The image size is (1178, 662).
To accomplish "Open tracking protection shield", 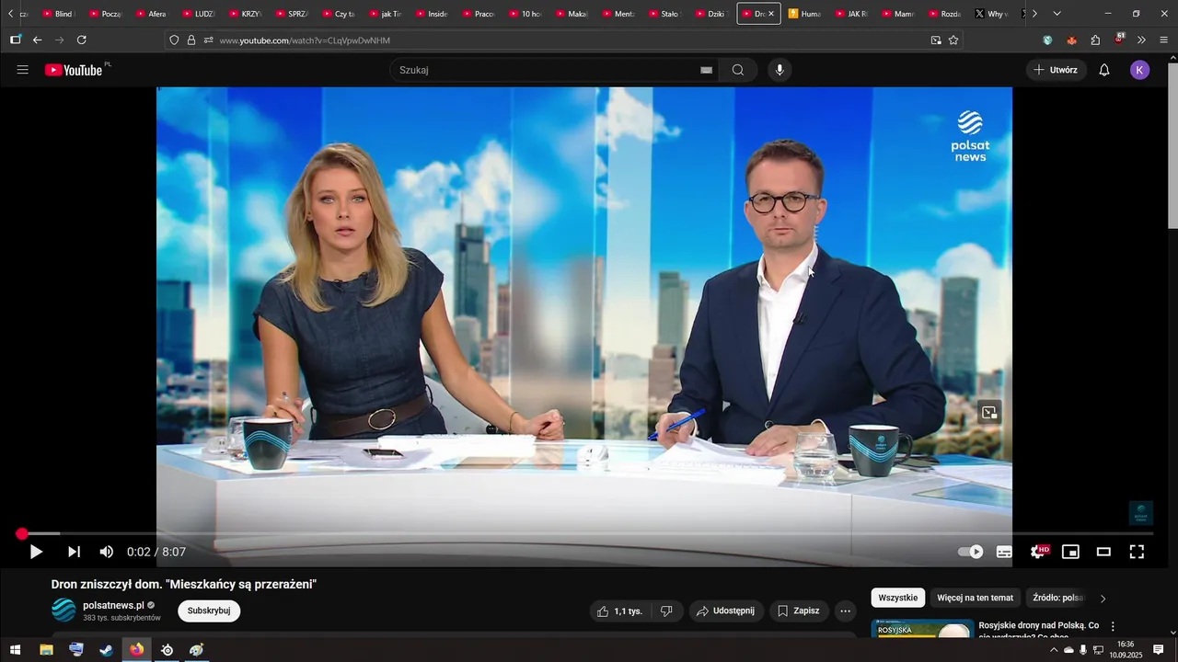I will 174,40.
